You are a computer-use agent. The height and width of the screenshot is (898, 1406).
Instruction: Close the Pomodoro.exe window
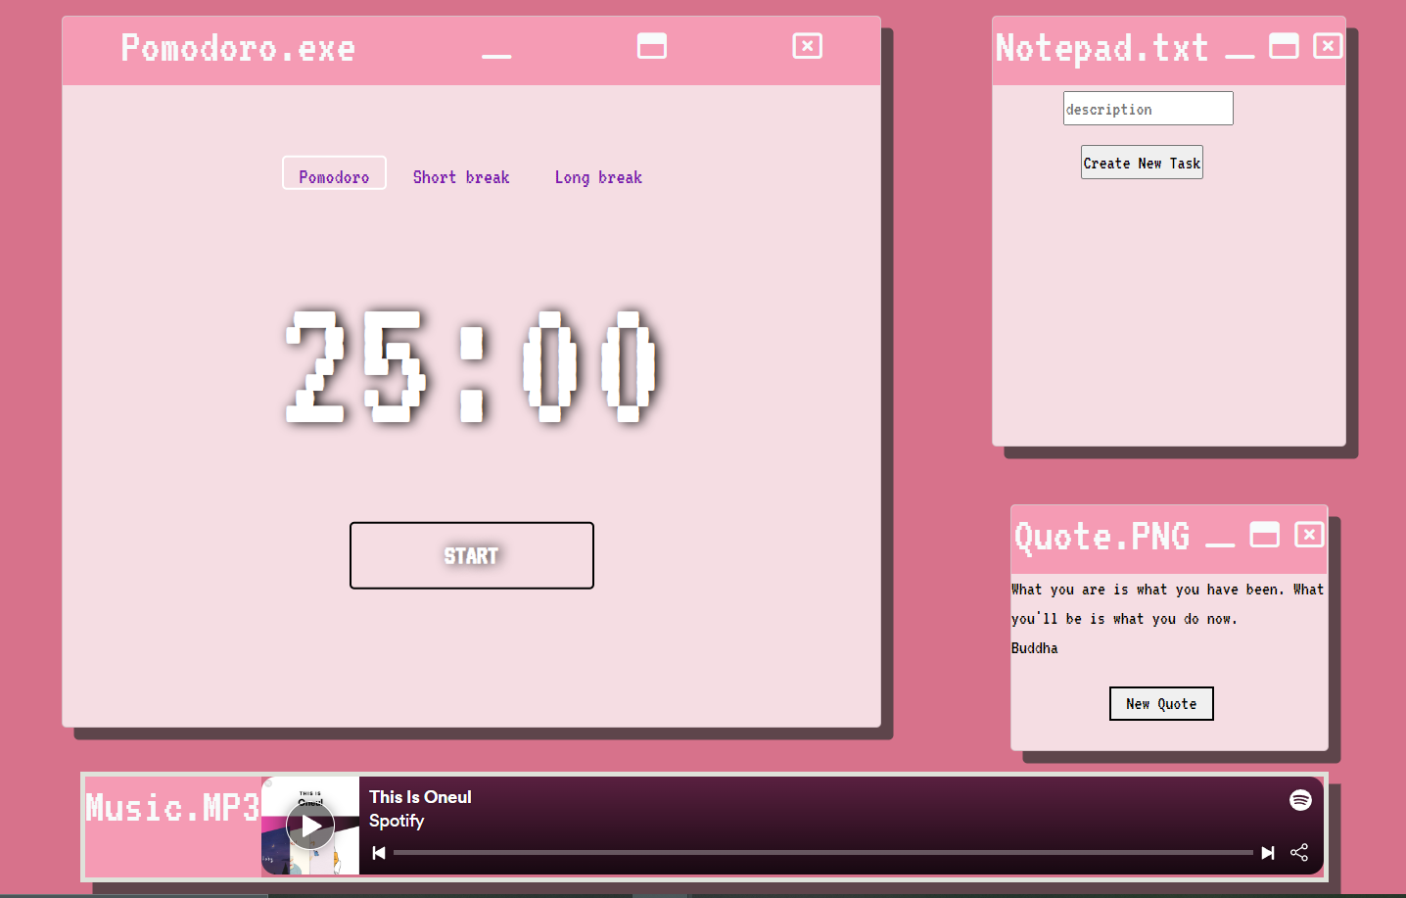[808, 46]
